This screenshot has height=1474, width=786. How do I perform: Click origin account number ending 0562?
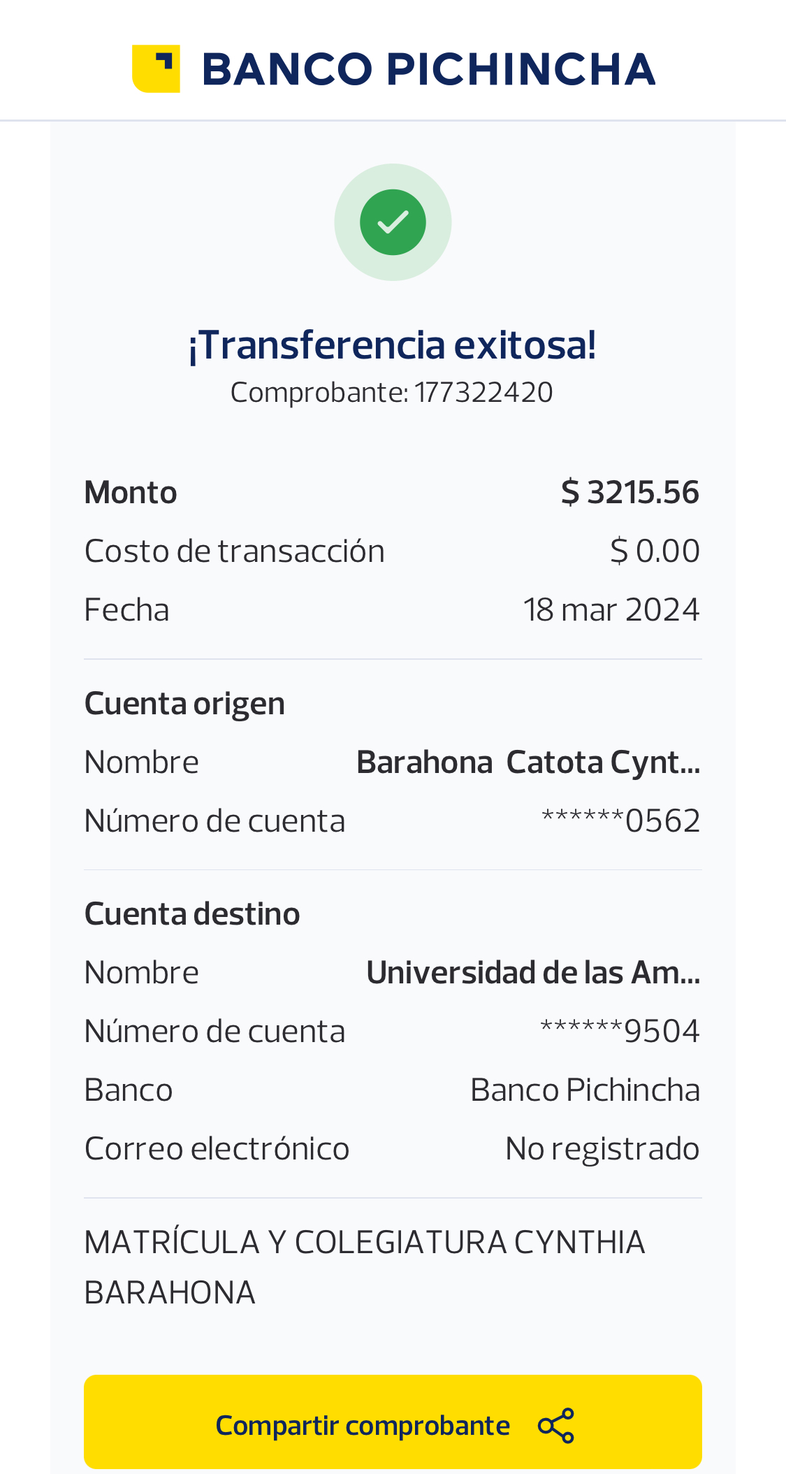620,821
